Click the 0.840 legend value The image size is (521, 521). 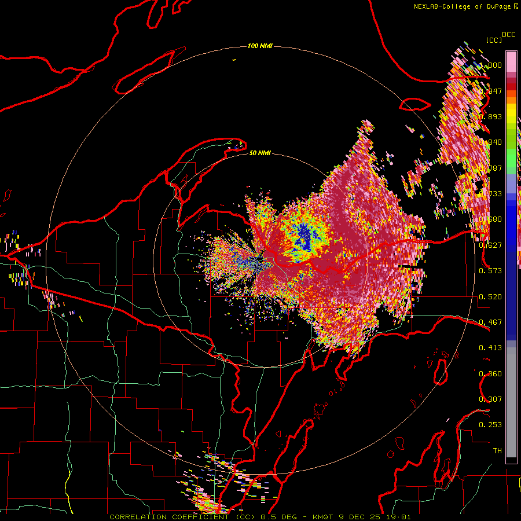coord(490,142)
